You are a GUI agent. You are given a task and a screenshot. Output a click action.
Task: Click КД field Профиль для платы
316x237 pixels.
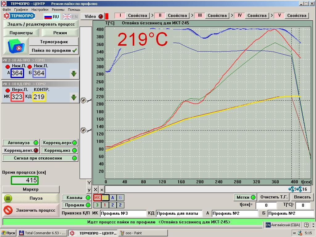point(179,214)
